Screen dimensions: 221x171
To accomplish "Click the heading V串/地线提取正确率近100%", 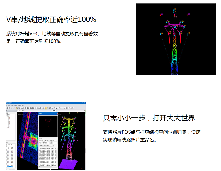I will point(51,19).
